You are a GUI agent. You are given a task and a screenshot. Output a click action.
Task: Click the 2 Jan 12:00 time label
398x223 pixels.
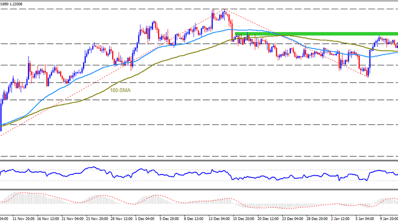[x=341, y=219]
